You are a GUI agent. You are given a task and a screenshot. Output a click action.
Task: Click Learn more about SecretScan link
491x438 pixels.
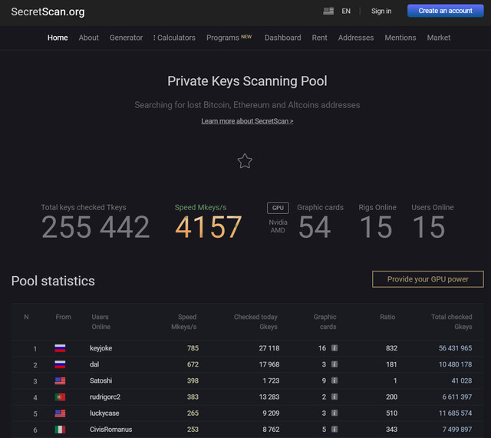247,121
